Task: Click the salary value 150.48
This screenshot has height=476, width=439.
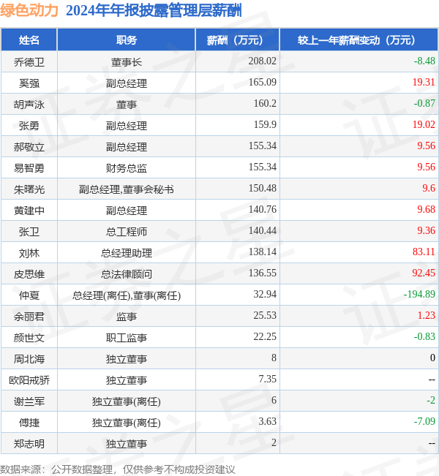Action: point(263,188)
